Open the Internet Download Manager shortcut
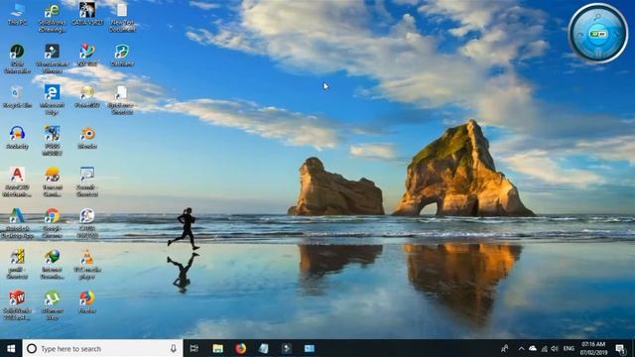 [x=52, y=265]
